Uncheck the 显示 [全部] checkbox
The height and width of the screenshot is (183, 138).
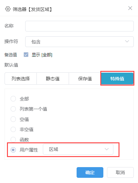tap(26, 55)
